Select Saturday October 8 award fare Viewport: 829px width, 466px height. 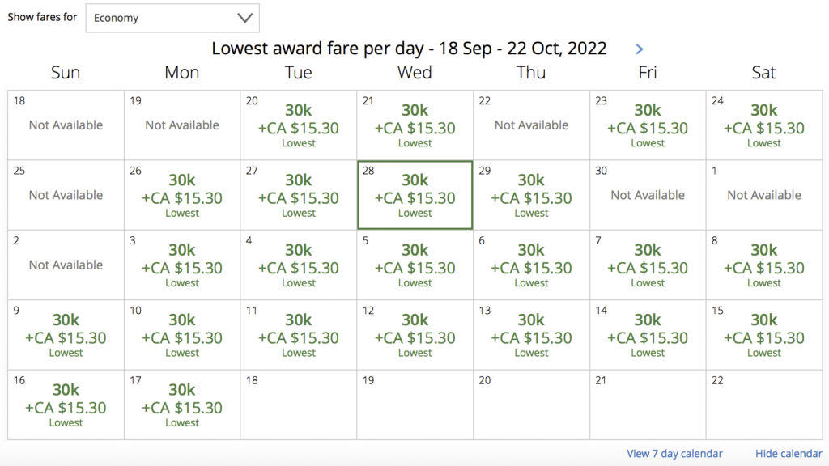[x=764, y=265]
